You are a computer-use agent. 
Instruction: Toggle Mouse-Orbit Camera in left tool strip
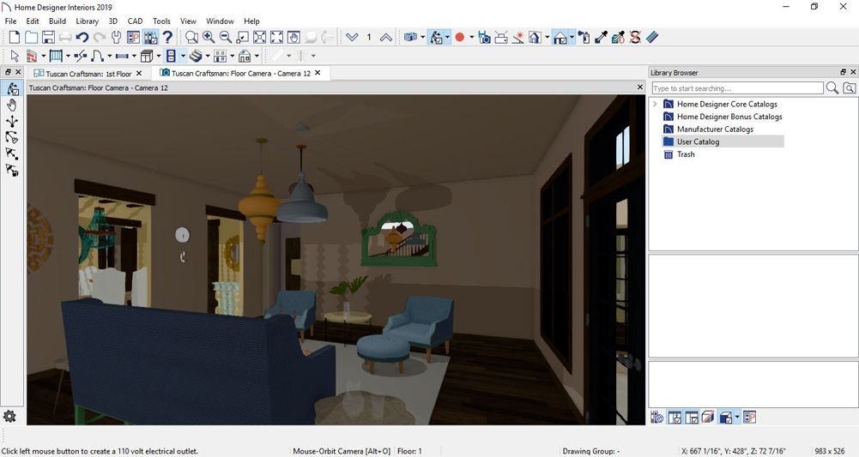pyautogui.click(x=11, y=88)
